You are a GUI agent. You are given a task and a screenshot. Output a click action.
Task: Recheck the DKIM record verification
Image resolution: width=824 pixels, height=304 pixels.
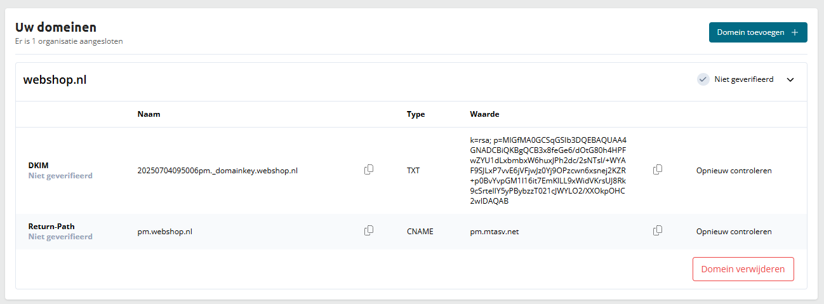point(734,171)
